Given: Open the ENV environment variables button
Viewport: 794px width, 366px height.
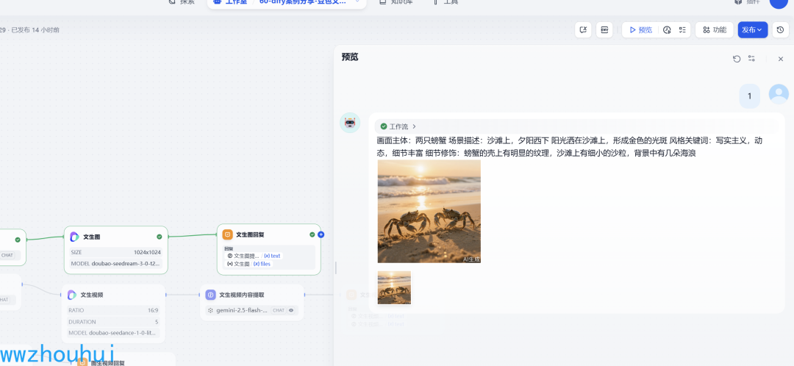Looking at the screenshot, I should click(x=604, y=30).
